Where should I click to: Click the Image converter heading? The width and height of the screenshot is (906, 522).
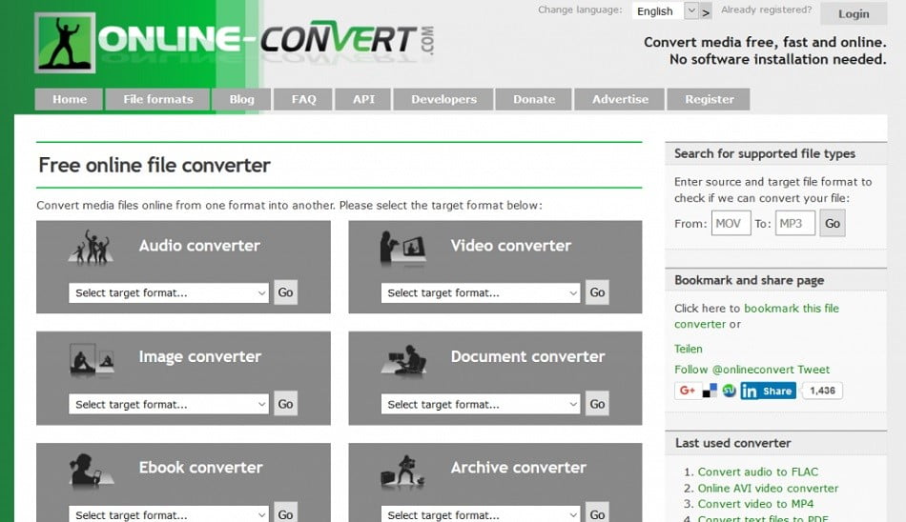tap(200, 357)
